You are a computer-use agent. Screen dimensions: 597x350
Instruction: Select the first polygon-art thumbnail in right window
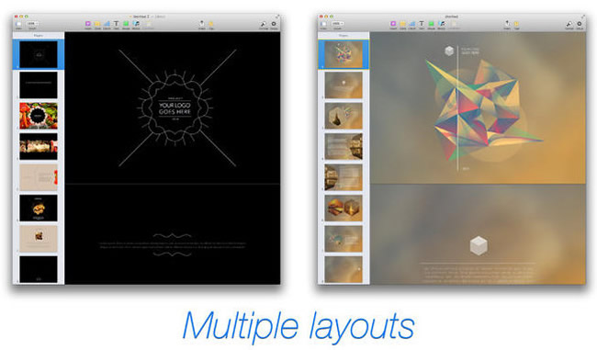click(x=344, y=54)
